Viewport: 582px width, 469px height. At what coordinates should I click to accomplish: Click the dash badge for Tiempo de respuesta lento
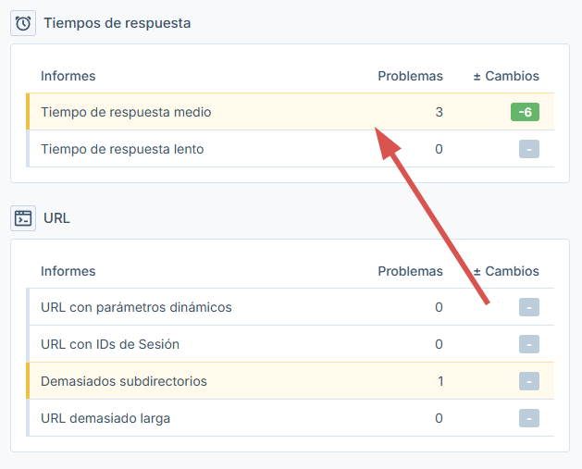click(x=529, y=149)
